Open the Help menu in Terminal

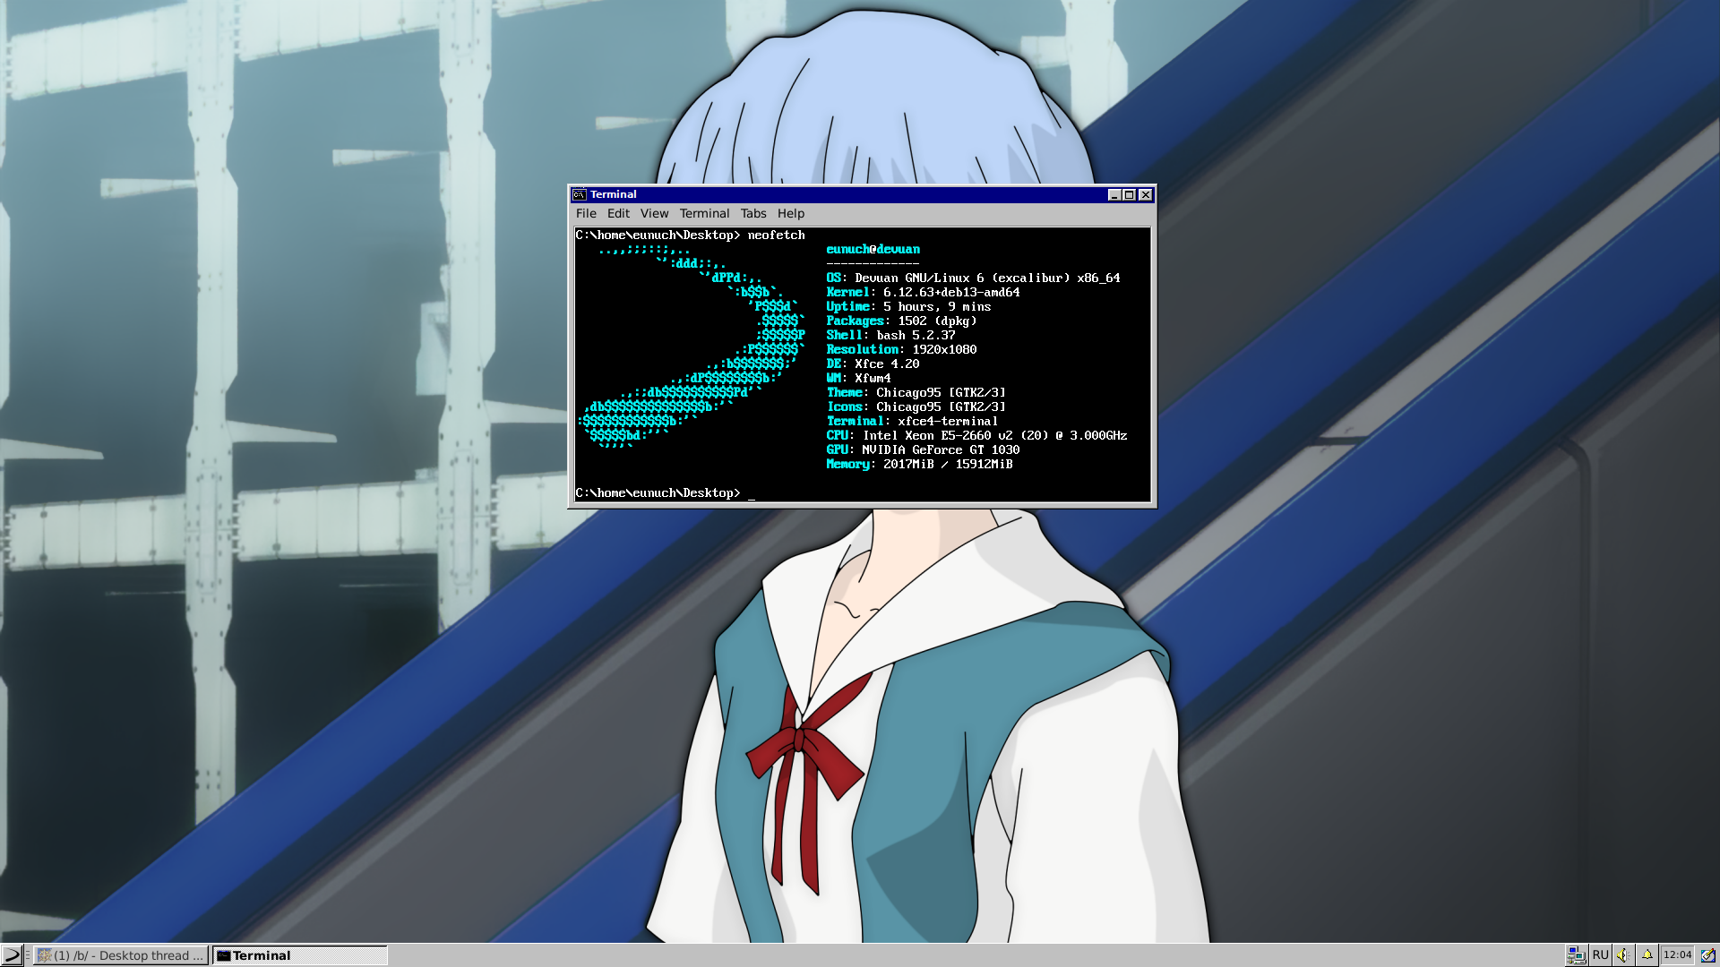790,213
